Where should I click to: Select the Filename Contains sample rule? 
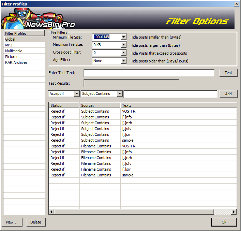tap(142, 175)
